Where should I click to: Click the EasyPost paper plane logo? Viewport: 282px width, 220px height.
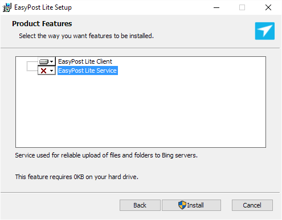coord(265,31)
